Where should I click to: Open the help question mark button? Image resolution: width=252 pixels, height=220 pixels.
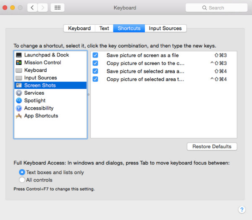tap(241, 210)
